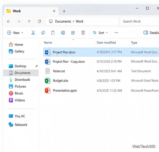The height and width of the screenshot is (152, 159).
Task: Click the Excel icon of Budget.xlsx
Action: 47,81
